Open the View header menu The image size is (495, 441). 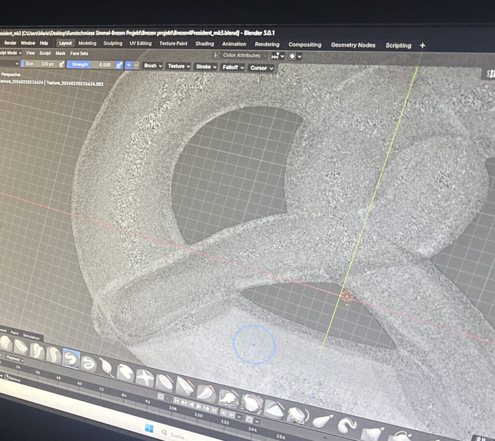coord(30,53)
